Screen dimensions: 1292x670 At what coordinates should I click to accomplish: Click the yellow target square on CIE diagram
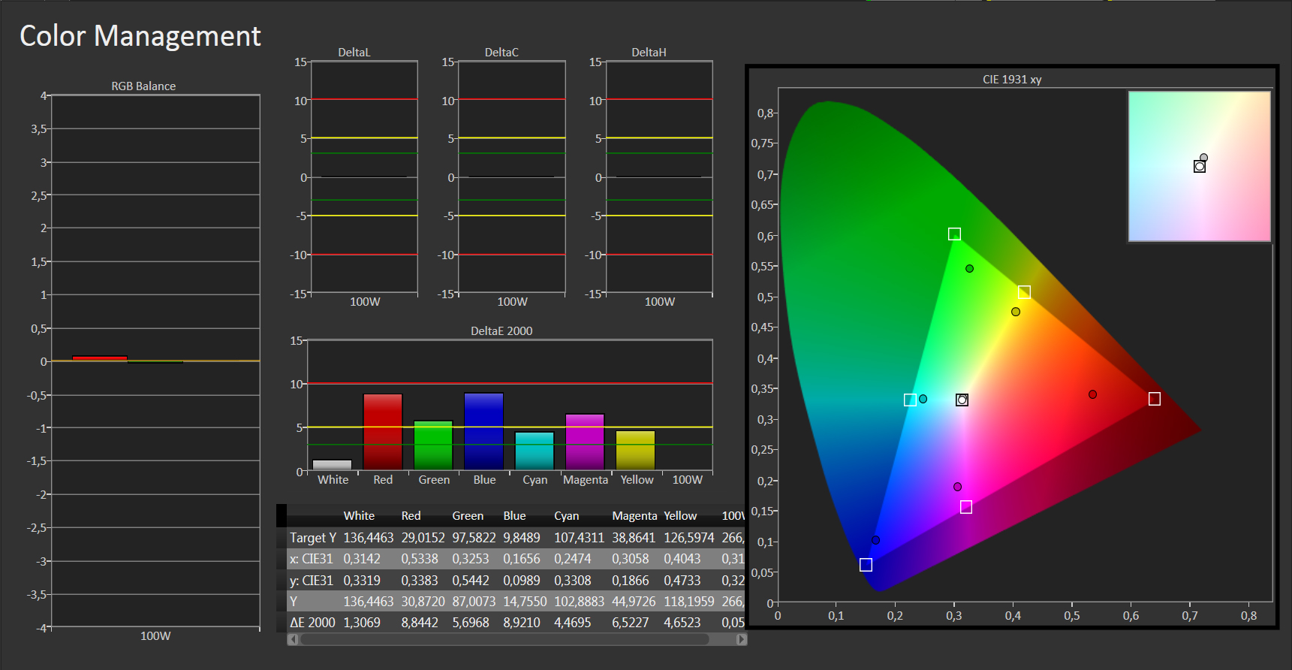pyautogui.click(x=1024, y=292)
